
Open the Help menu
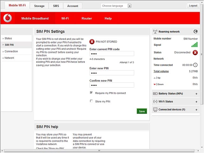108,18
